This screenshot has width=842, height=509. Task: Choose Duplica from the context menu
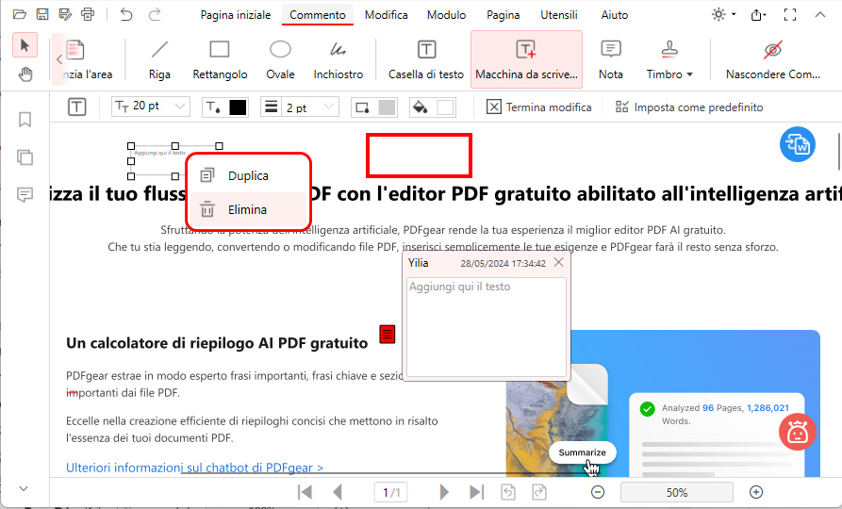[x=249, y=175]
